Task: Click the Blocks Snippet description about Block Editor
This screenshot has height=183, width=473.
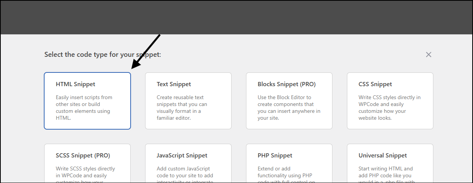Action: (x=289, y=108)
